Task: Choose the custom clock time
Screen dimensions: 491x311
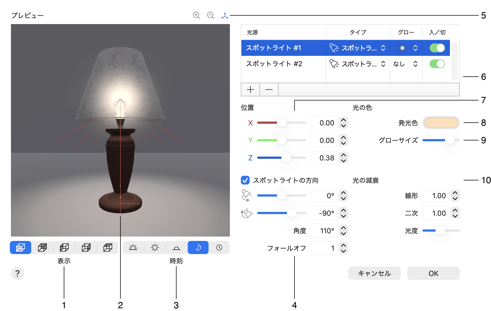Action: (x=219, y=247)
